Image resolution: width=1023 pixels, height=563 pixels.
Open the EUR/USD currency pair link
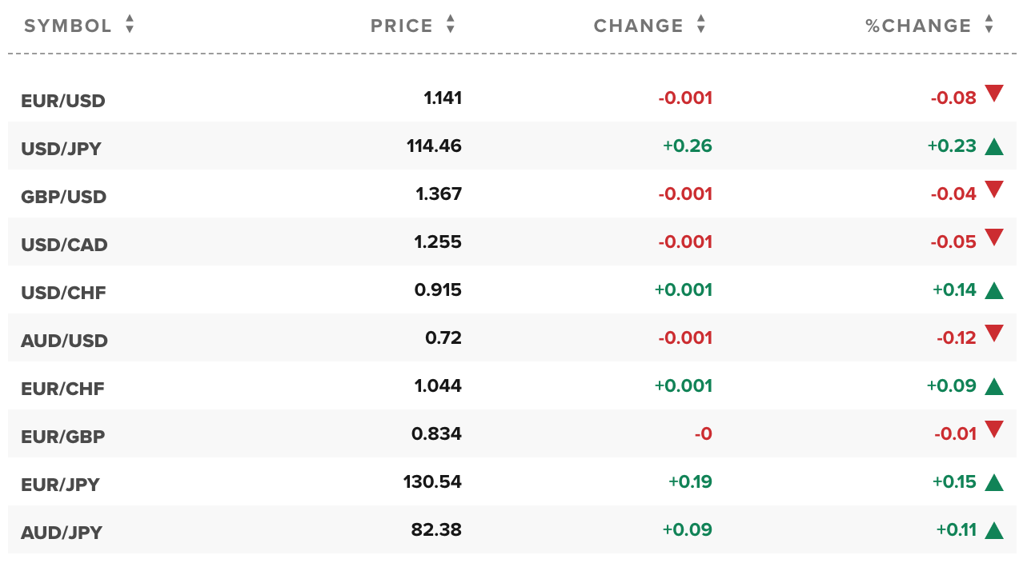63,101
